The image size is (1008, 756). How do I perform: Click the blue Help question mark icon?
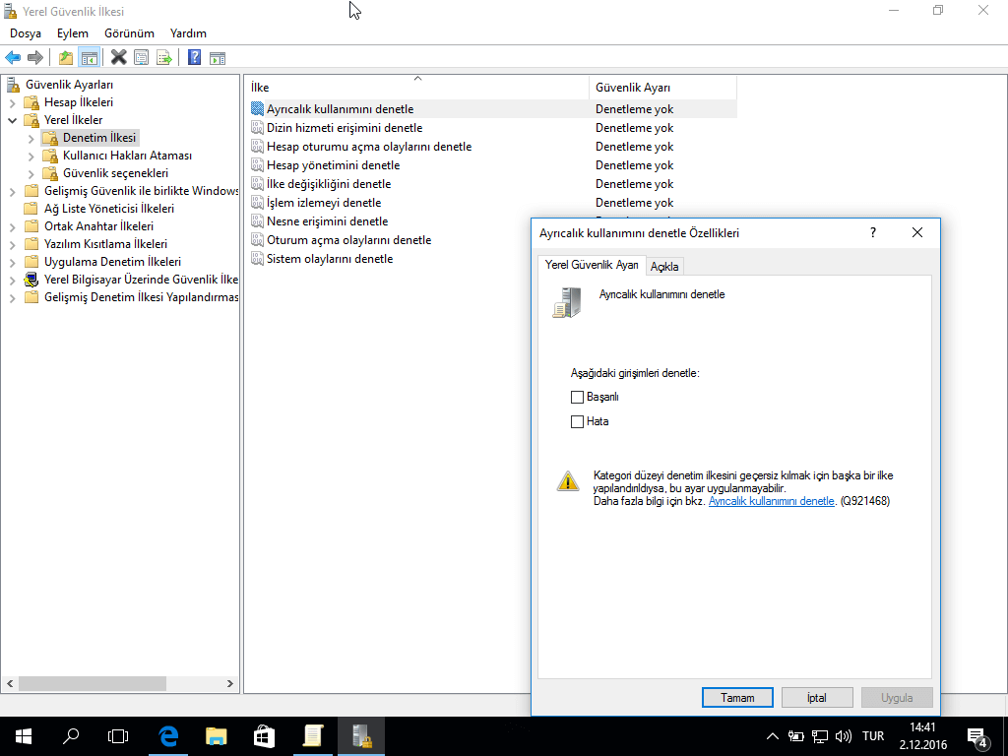pos(194,58)
